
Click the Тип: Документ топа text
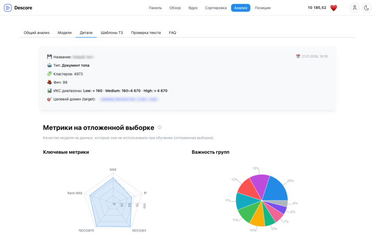point(71,65)
